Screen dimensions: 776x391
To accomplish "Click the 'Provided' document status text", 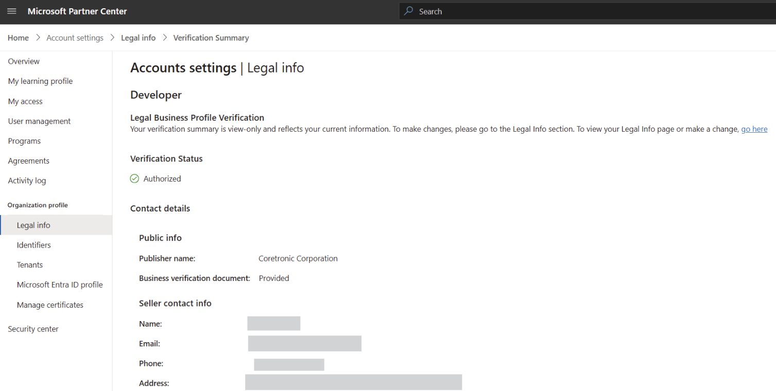I will (274, 278).
